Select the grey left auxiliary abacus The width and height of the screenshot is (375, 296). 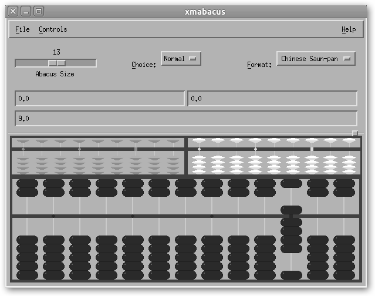point(98,156)
